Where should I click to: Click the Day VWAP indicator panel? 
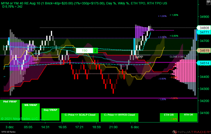[50, 114]
